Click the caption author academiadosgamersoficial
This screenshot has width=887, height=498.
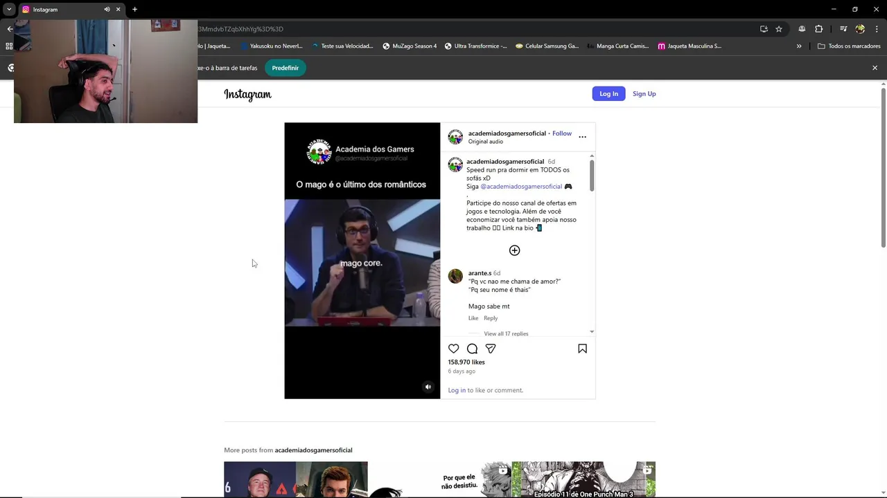[505, 162]
